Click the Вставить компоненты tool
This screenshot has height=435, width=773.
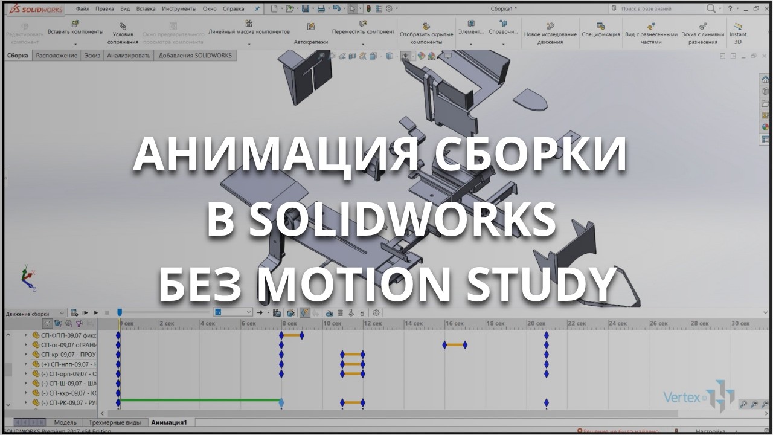point(75,28)
